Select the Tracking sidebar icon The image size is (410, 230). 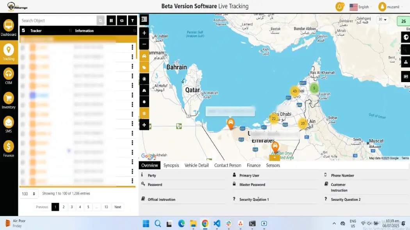click(9, 53)
